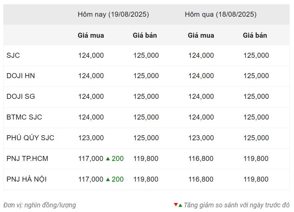Select the PNJ TP.HCM row label
The image size is (294, 212).
[27, 159]
